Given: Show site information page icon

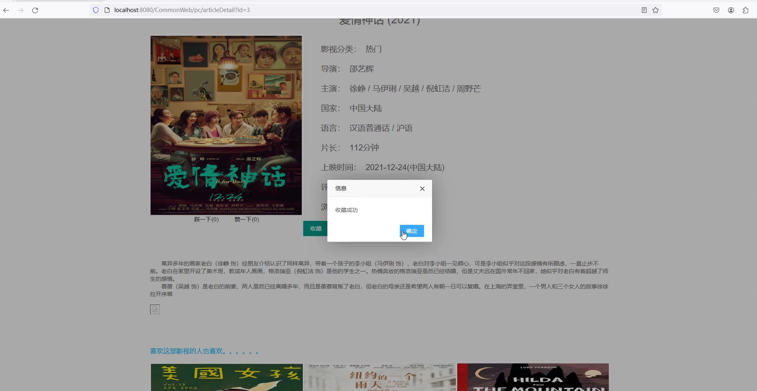Looking at the screenshot, I should point(107,10).
